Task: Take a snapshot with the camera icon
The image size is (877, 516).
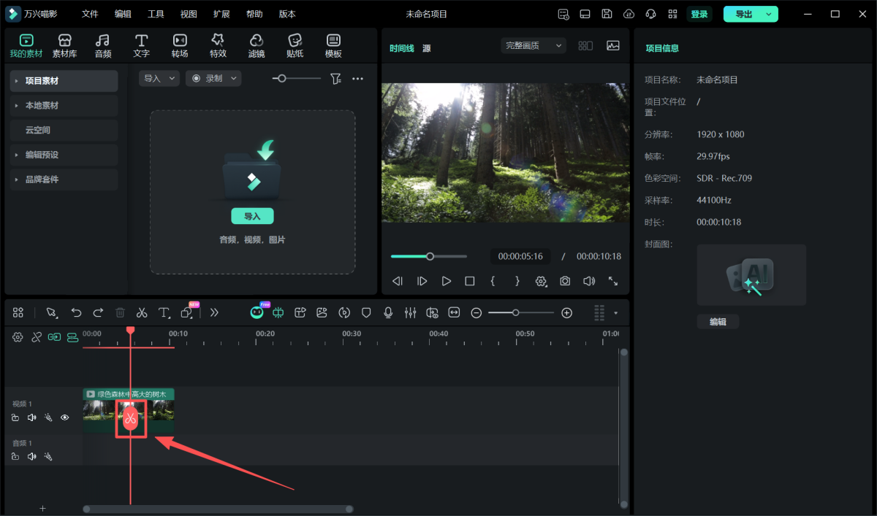Action: tap(565, 281)
